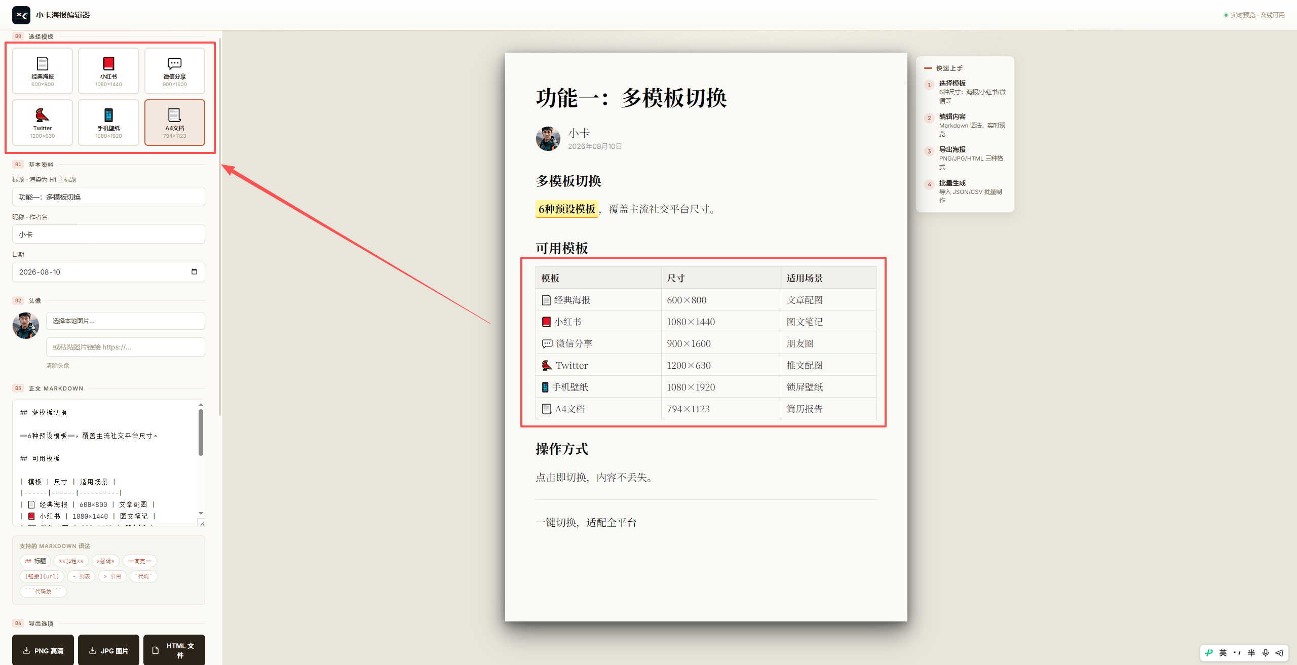Insert the **加粗** syntax chip
Screen dimensions: 1297x665
[71, 561]
